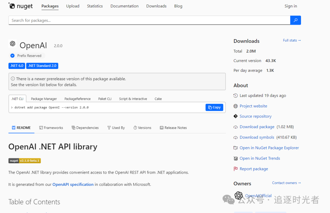
Task: Click the Download symbols link
Action: (x=257, y=137)
